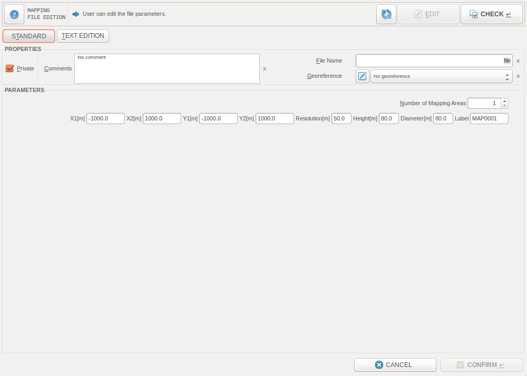Click the EDIT button
527x376 pixels.
click(x=428, y=14)
